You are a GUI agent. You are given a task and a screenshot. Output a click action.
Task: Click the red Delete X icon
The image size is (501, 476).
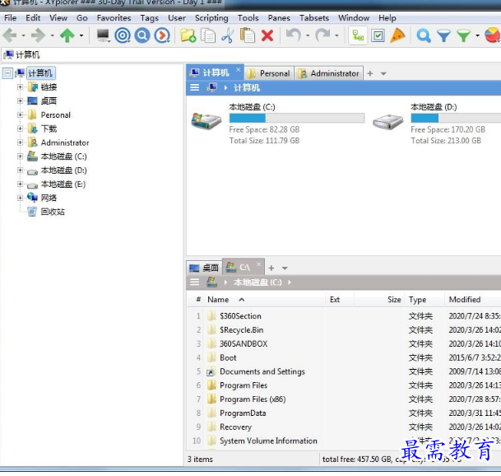tap(267, 35)
